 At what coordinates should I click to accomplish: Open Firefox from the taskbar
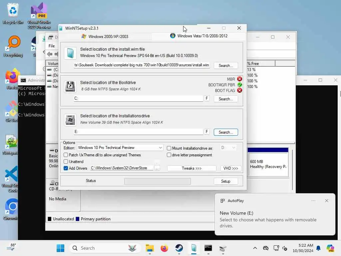(164, 248)
